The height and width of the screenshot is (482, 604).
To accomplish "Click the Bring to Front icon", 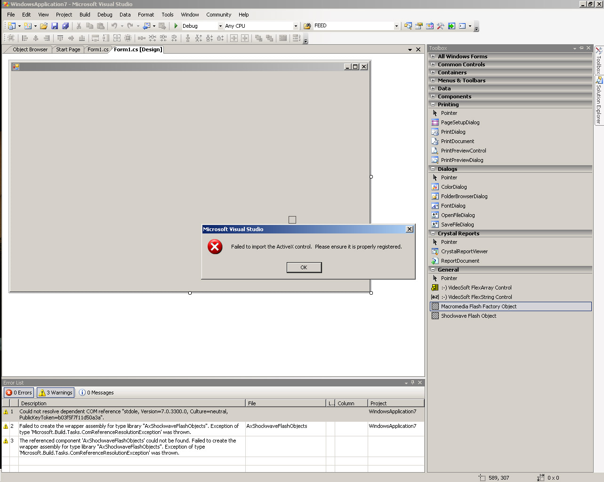I will click(x=258, y=38).
